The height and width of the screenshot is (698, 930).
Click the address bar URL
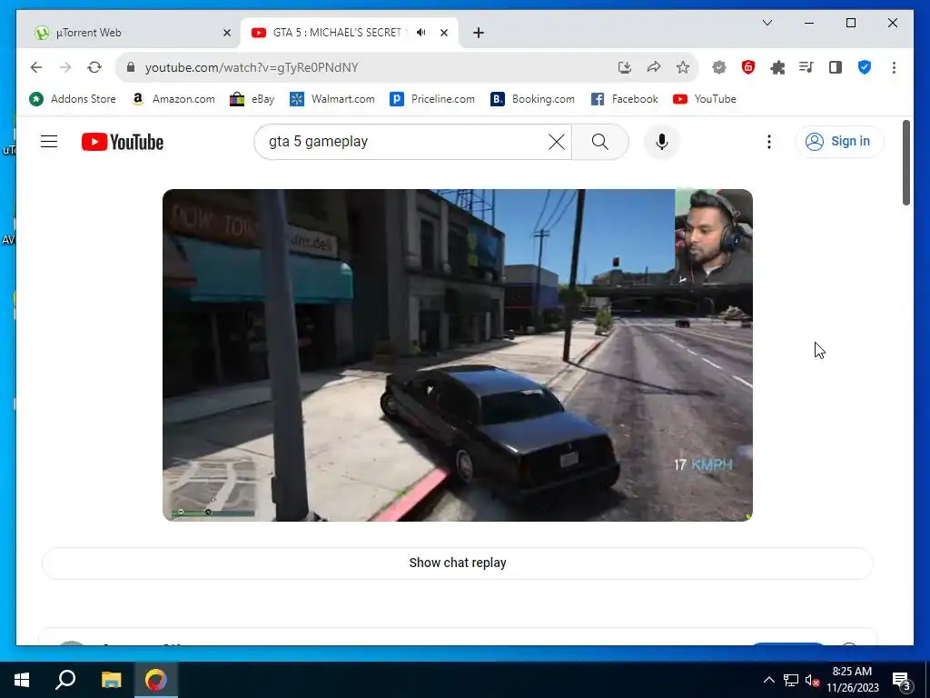pos(252,67)
